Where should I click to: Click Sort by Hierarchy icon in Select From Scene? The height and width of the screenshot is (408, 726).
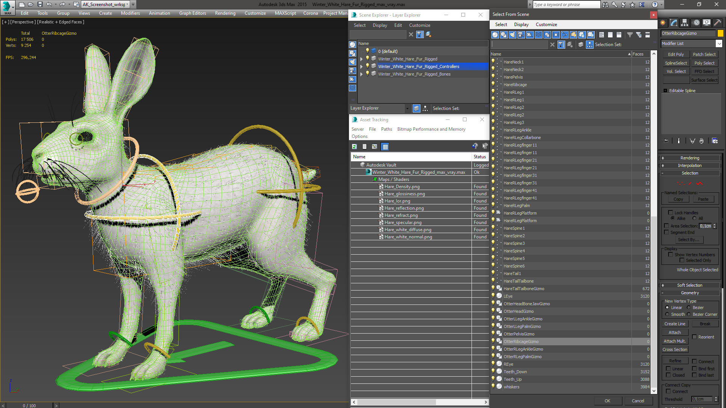pos(589,45)
